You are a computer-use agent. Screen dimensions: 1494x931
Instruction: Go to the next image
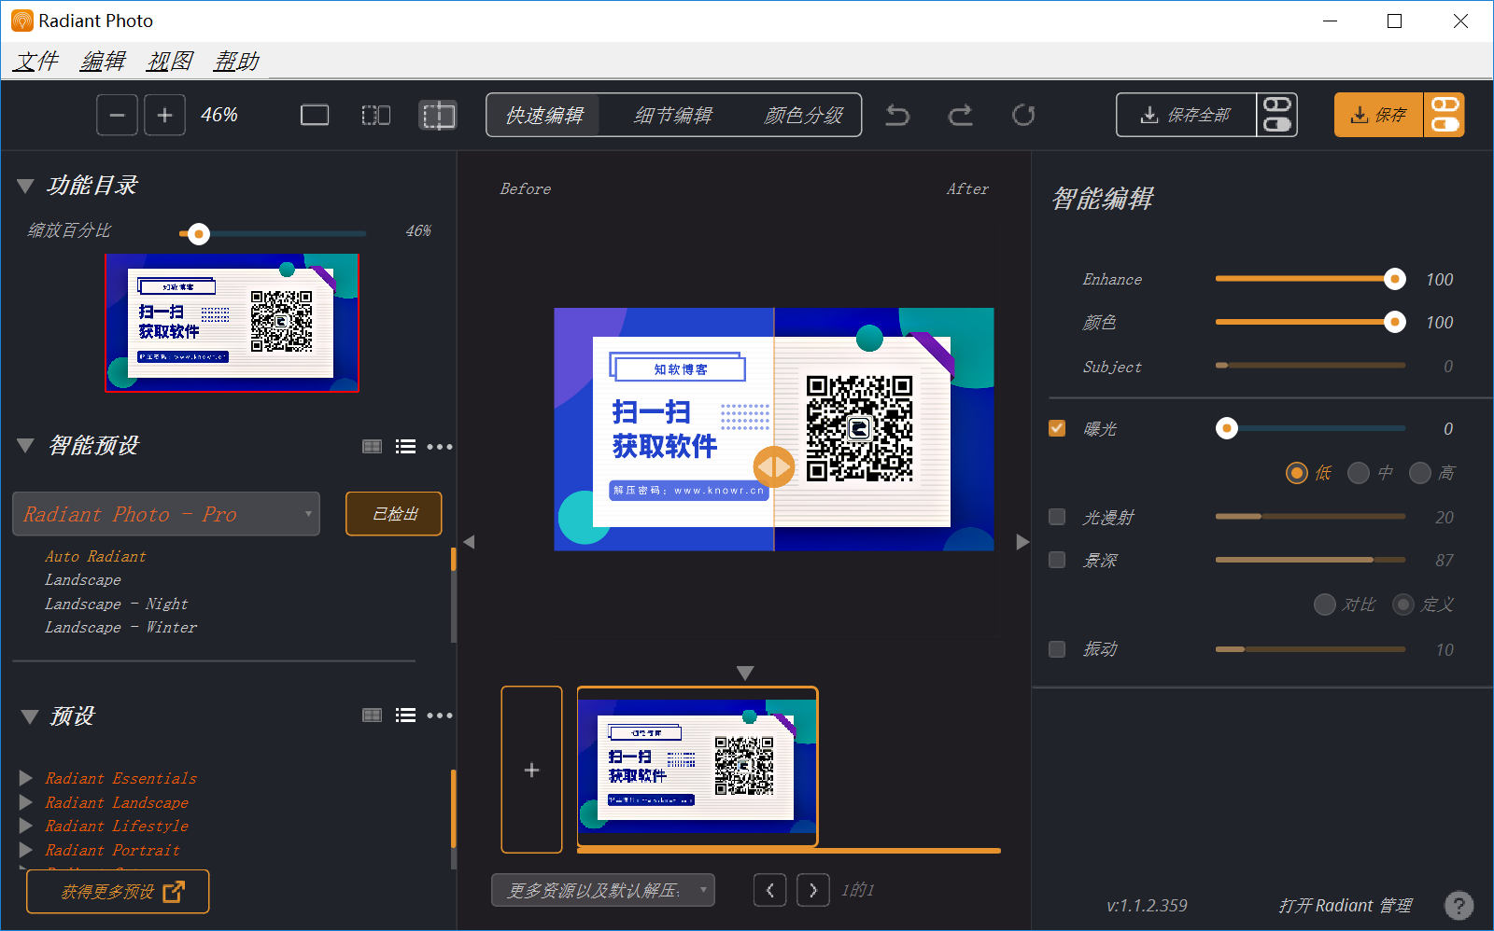813,890
